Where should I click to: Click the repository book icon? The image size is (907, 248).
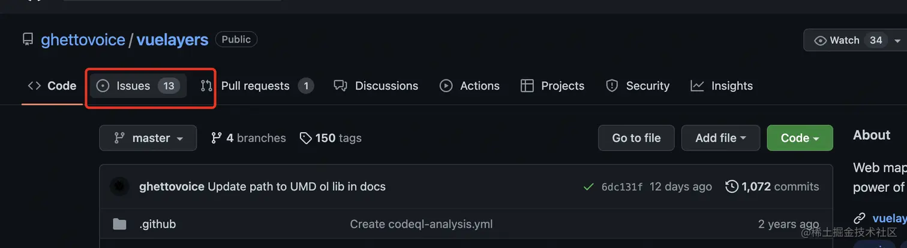28,40
